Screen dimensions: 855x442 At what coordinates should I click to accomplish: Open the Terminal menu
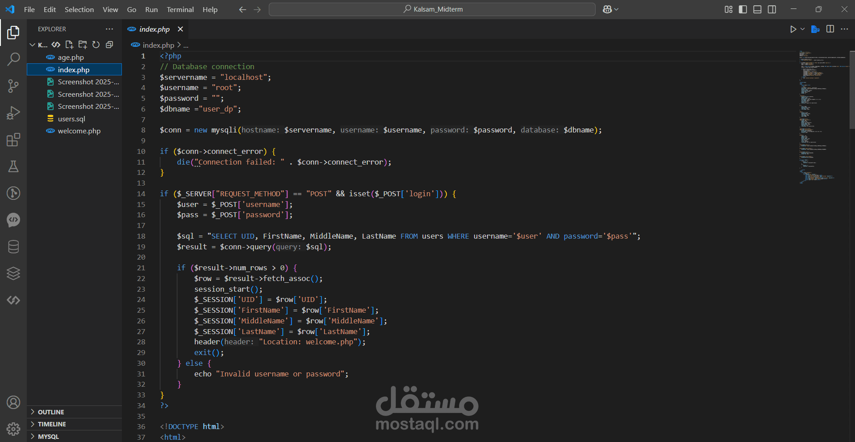pyautogui.click(x=180, y=9)
